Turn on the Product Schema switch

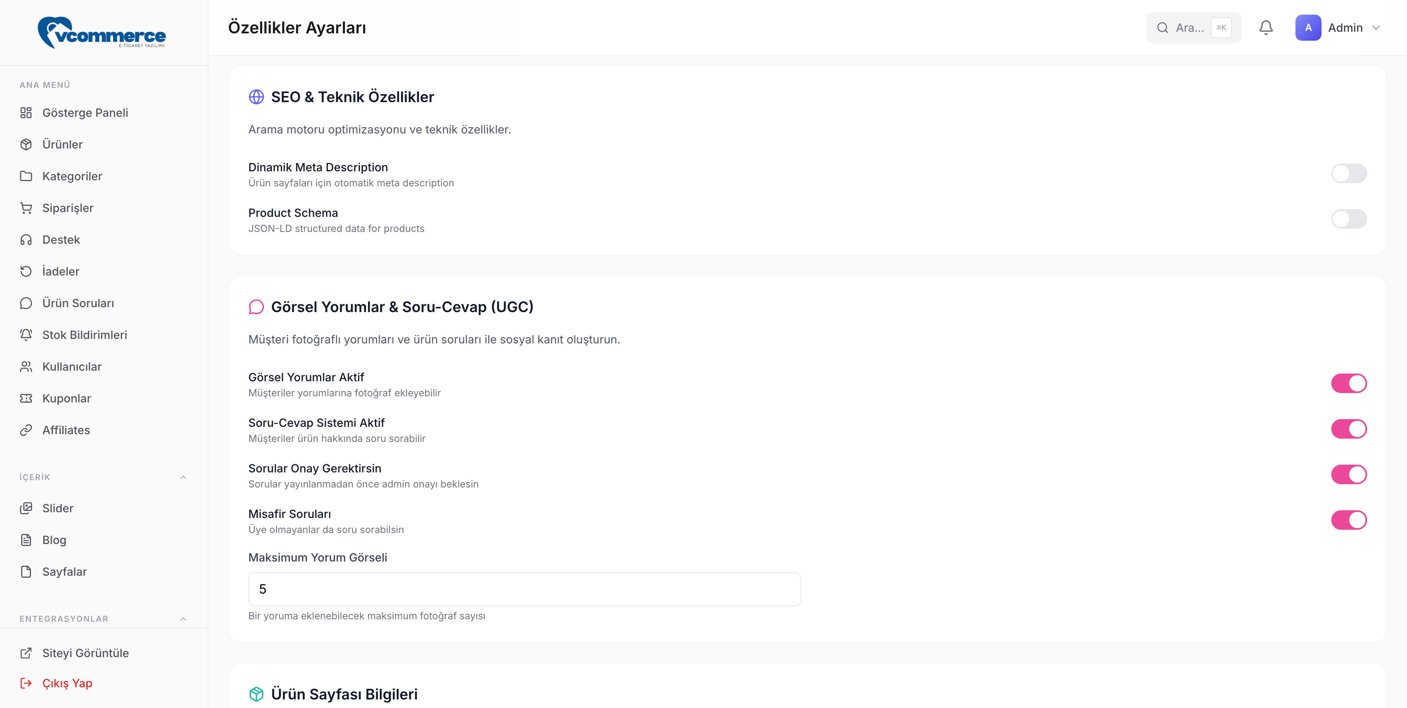(1348, 219)
